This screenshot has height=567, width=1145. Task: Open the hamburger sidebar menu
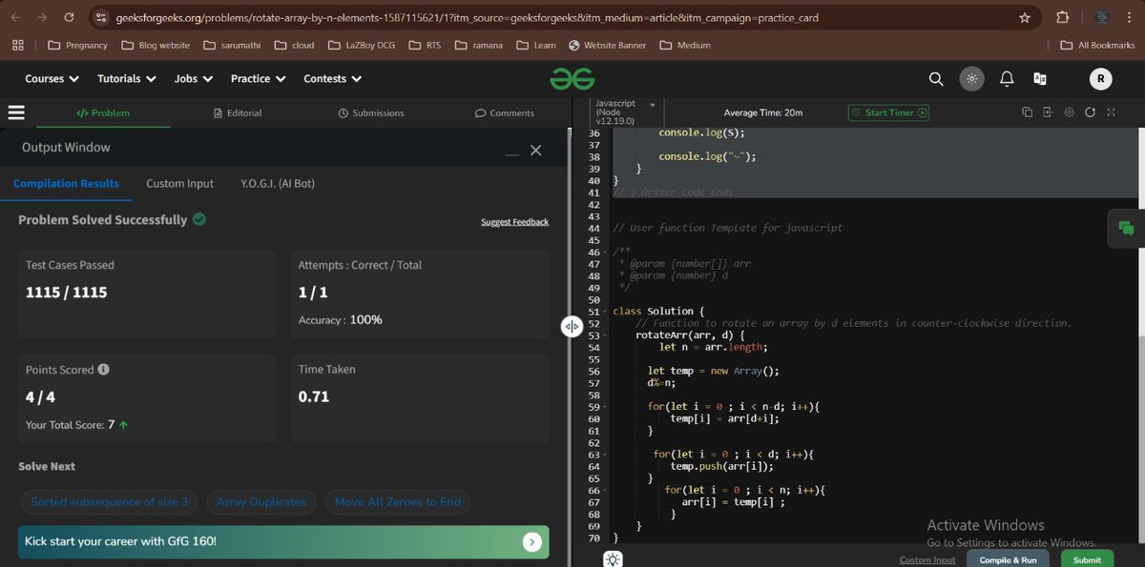click(x=16, y=112)
